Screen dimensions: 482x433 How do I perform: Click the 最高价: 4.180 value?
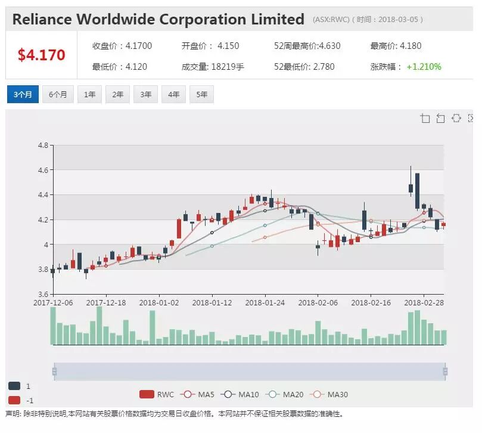pos(396,46)
